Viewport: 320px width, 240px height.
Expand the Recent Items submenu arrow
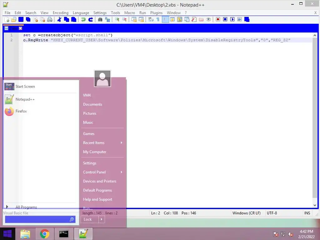click(x=122, y=142)
